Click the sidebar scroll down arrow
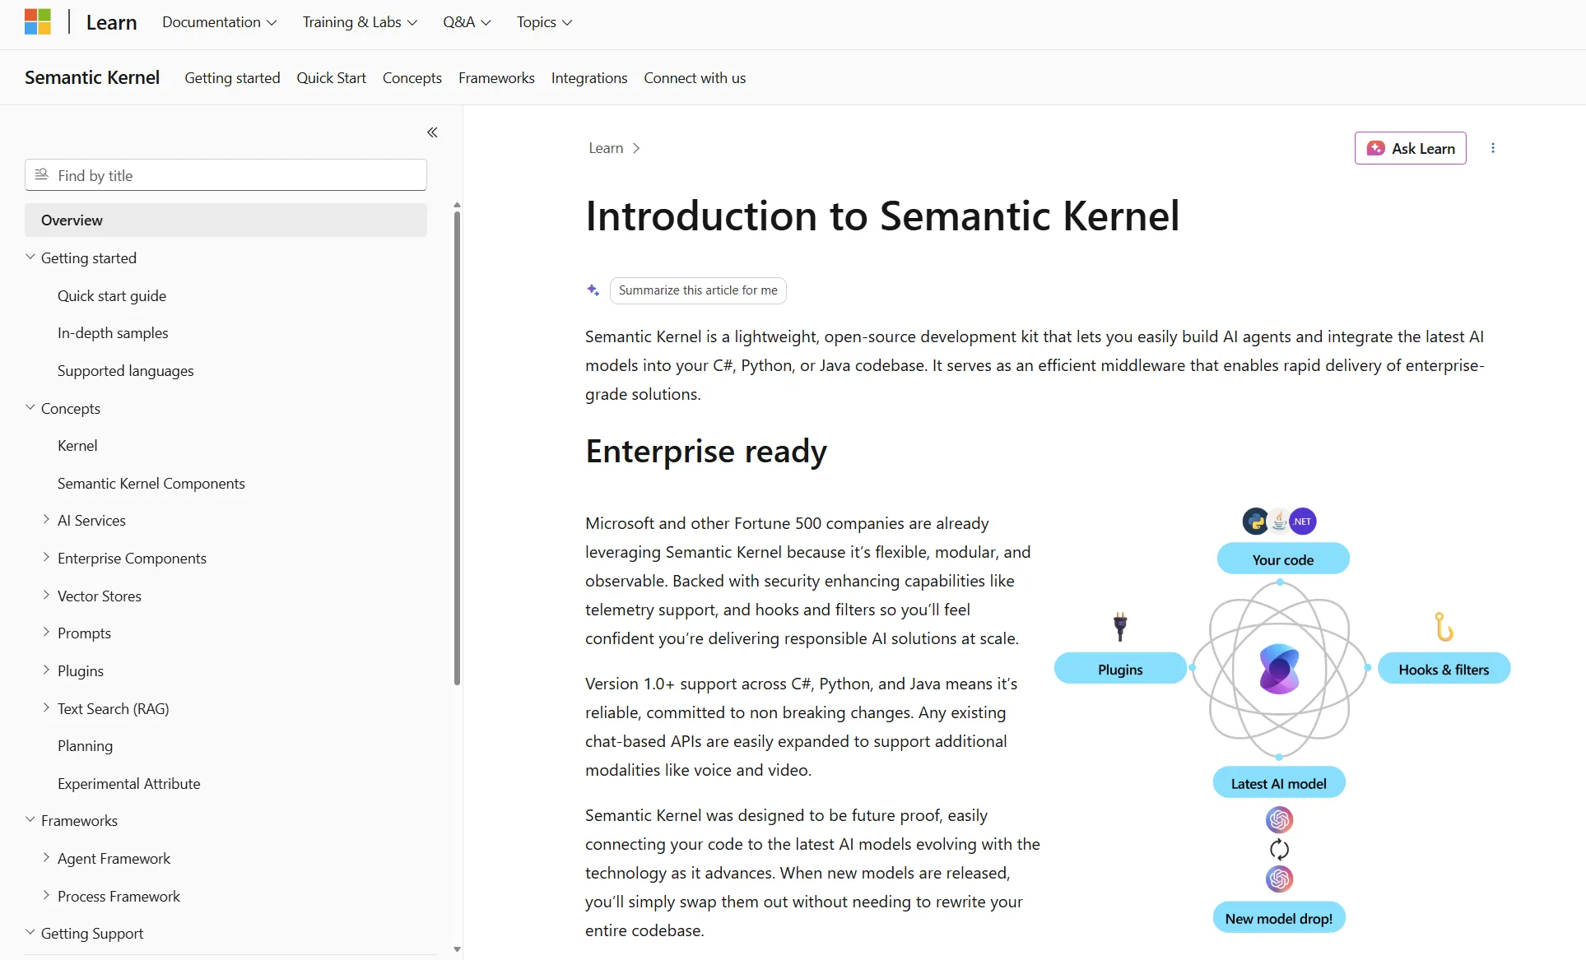The image size is (1586, 960). click(x=457, y=949)
